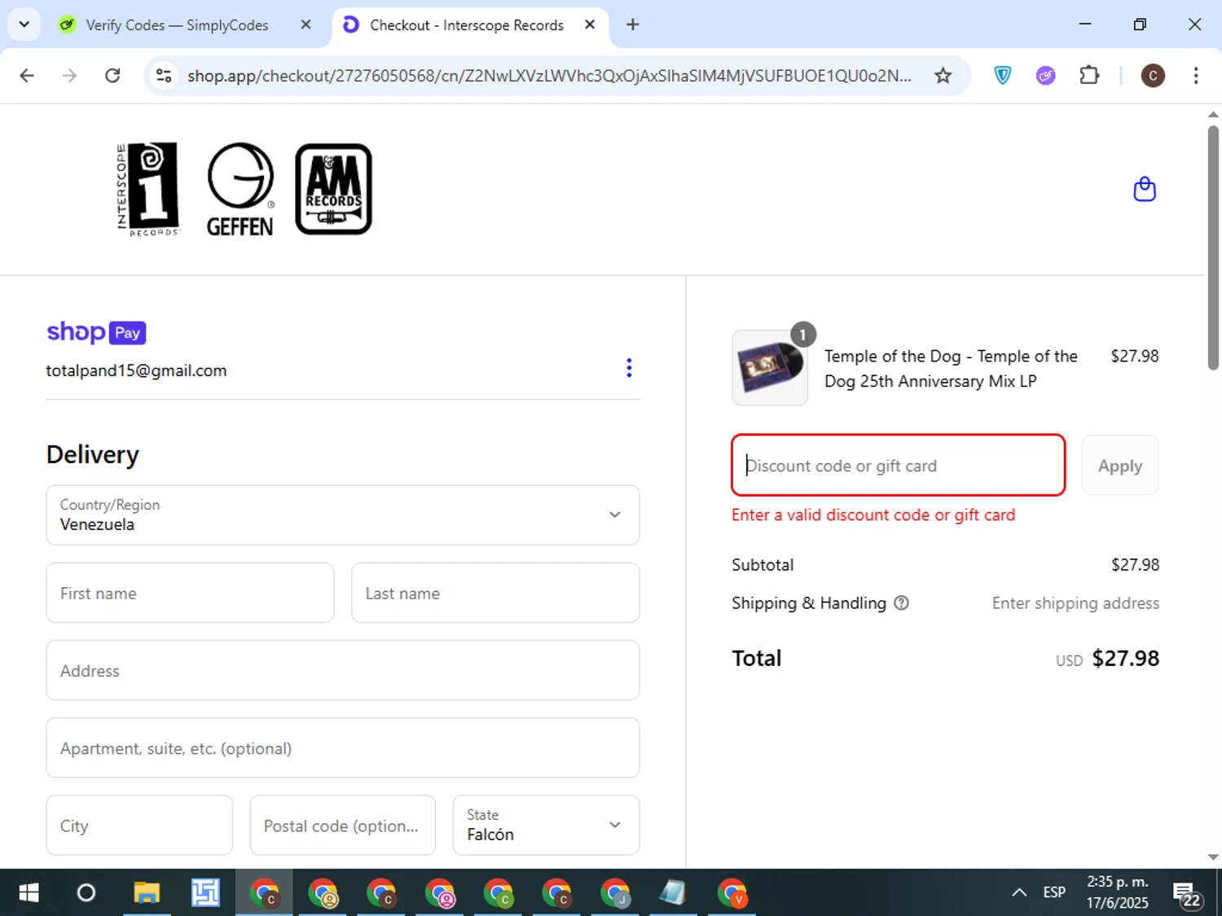The height and width of the screenshot is (916, 1222).
Task: Open the Extensions puzzle menu
Action: [x=1089, y=76]
